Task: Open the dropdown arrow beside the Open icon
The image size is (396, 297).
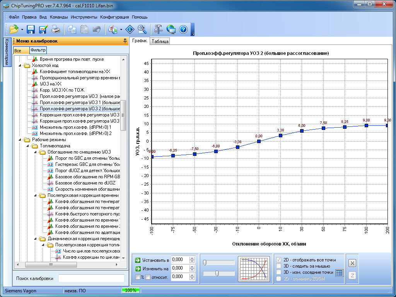Action: tap(22, 29)
